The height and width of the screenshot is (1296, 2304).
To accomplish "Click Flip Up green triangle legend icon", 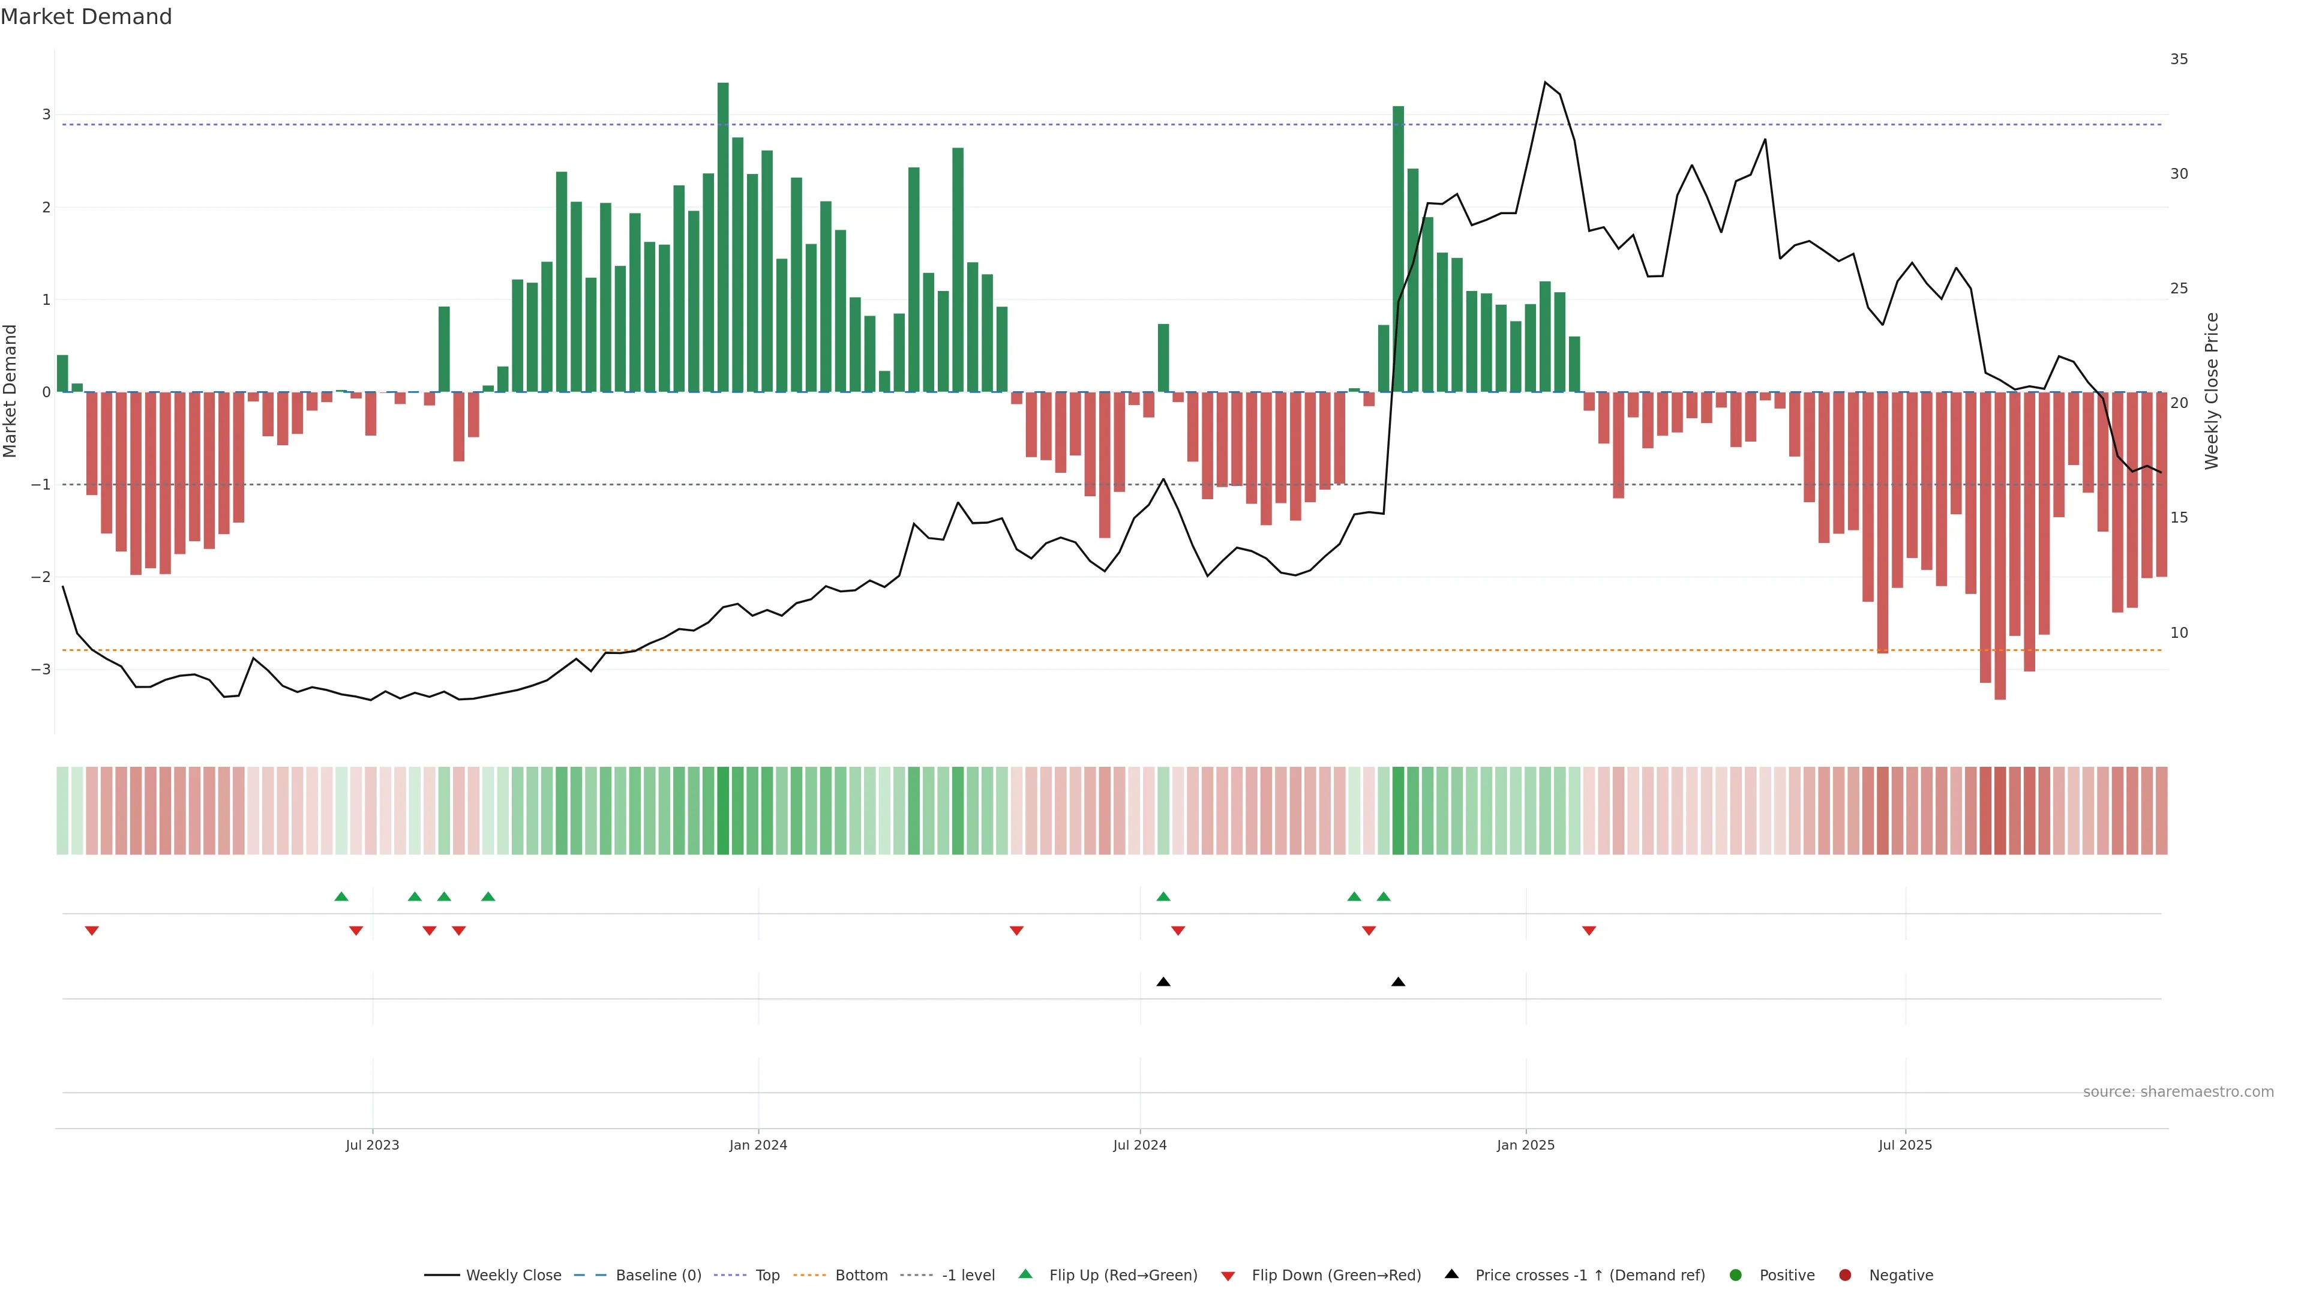I will click(x=1026, y=1274).
